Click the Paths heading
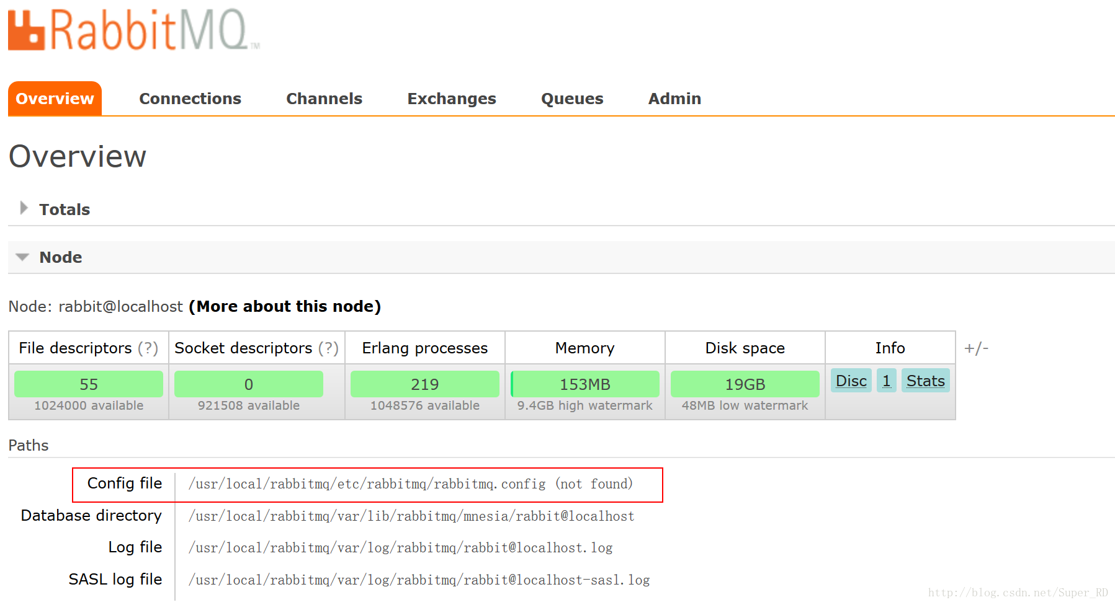 29,445
